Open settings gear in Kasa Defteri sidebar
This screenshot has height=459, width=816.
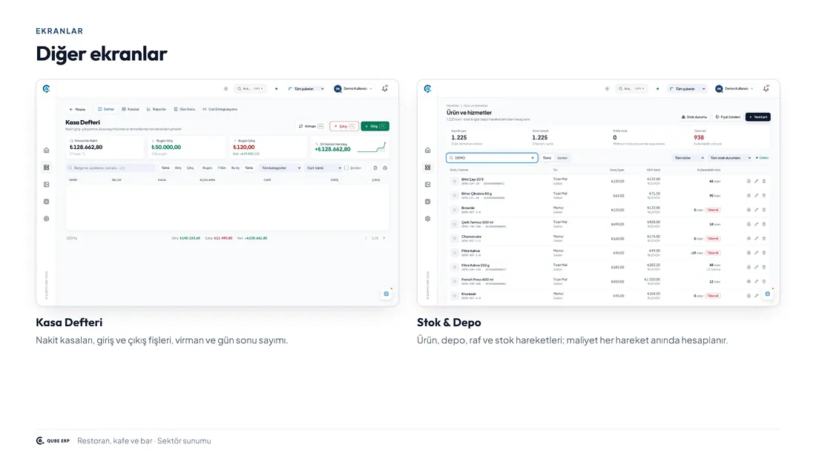tap(46, 219)
